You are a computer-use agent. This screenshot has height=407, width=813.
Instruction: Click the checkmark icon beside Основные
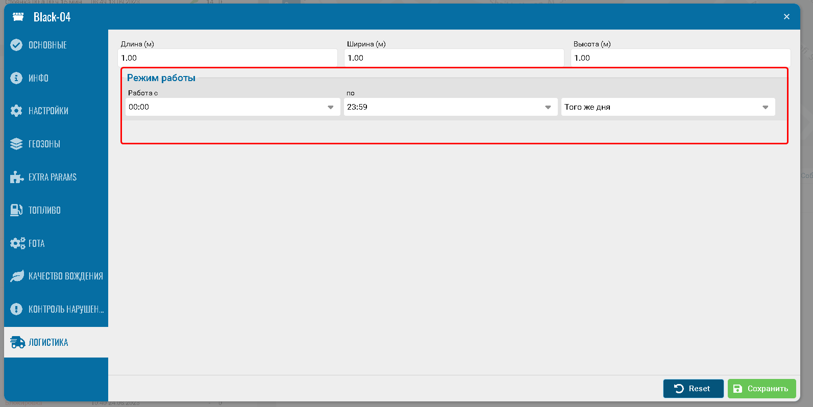click(x=16, y=45)
